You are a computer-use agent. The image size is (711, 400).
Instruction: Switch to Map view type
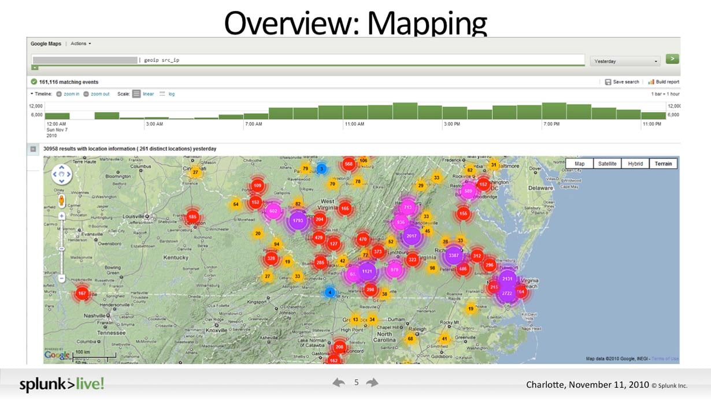pyautogui.click(x=579, y=164)
